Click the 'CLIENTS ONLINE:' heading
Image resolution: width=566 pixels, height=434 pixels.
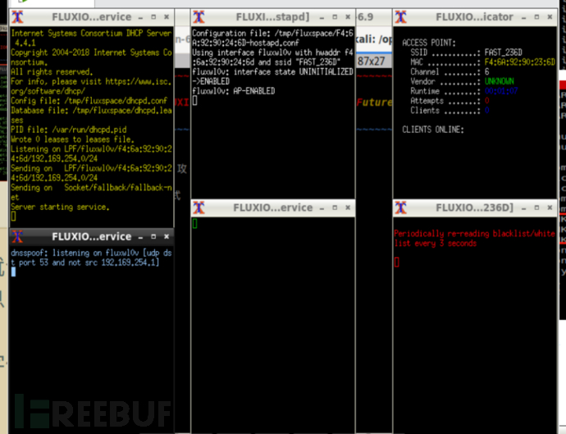[433, 130]
